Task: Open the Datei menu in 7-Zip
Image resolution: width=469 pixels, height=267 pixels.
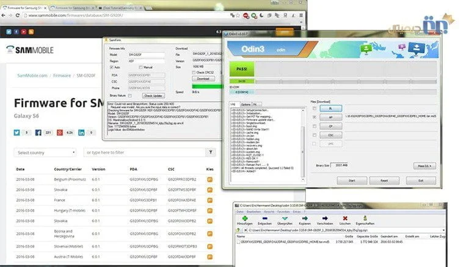Action: coord(240,212)
